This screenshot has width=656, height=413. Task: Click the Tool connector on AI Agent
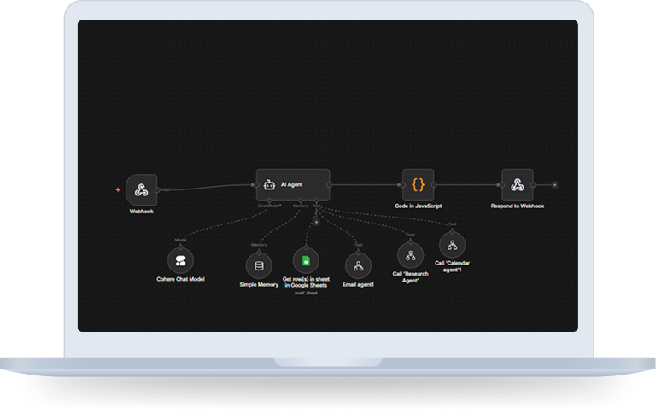[317, 201]
